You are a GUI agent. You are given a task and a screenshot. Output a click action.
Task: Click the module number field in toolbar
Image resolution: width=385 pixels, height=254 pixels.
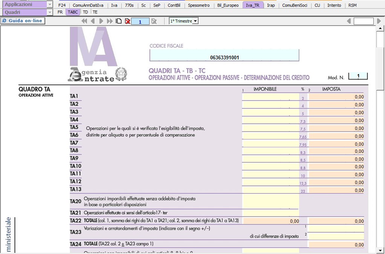[x=140, y=21]
